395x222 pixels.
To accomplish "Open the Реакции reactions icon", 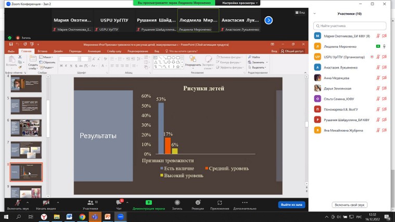I will (x=197, y=202).
